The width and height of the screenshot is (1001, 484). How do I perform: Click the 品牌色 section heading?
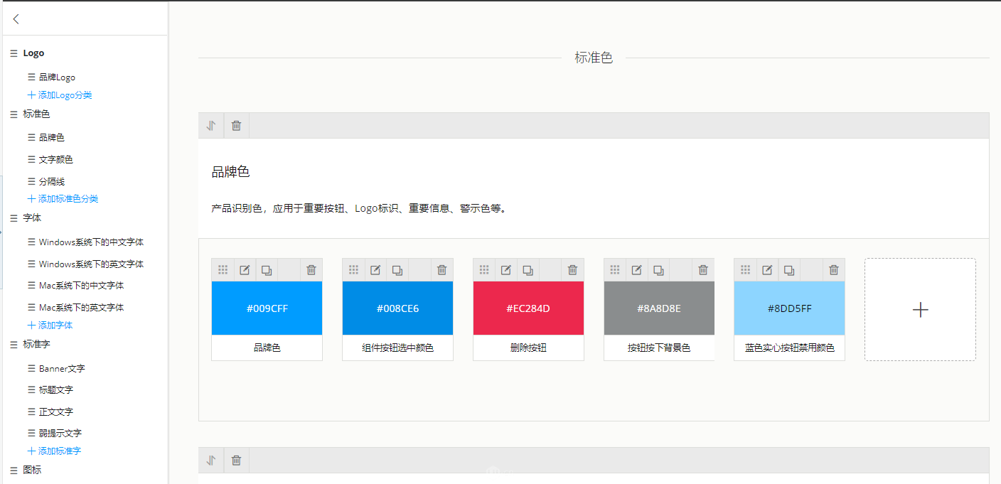230,172
